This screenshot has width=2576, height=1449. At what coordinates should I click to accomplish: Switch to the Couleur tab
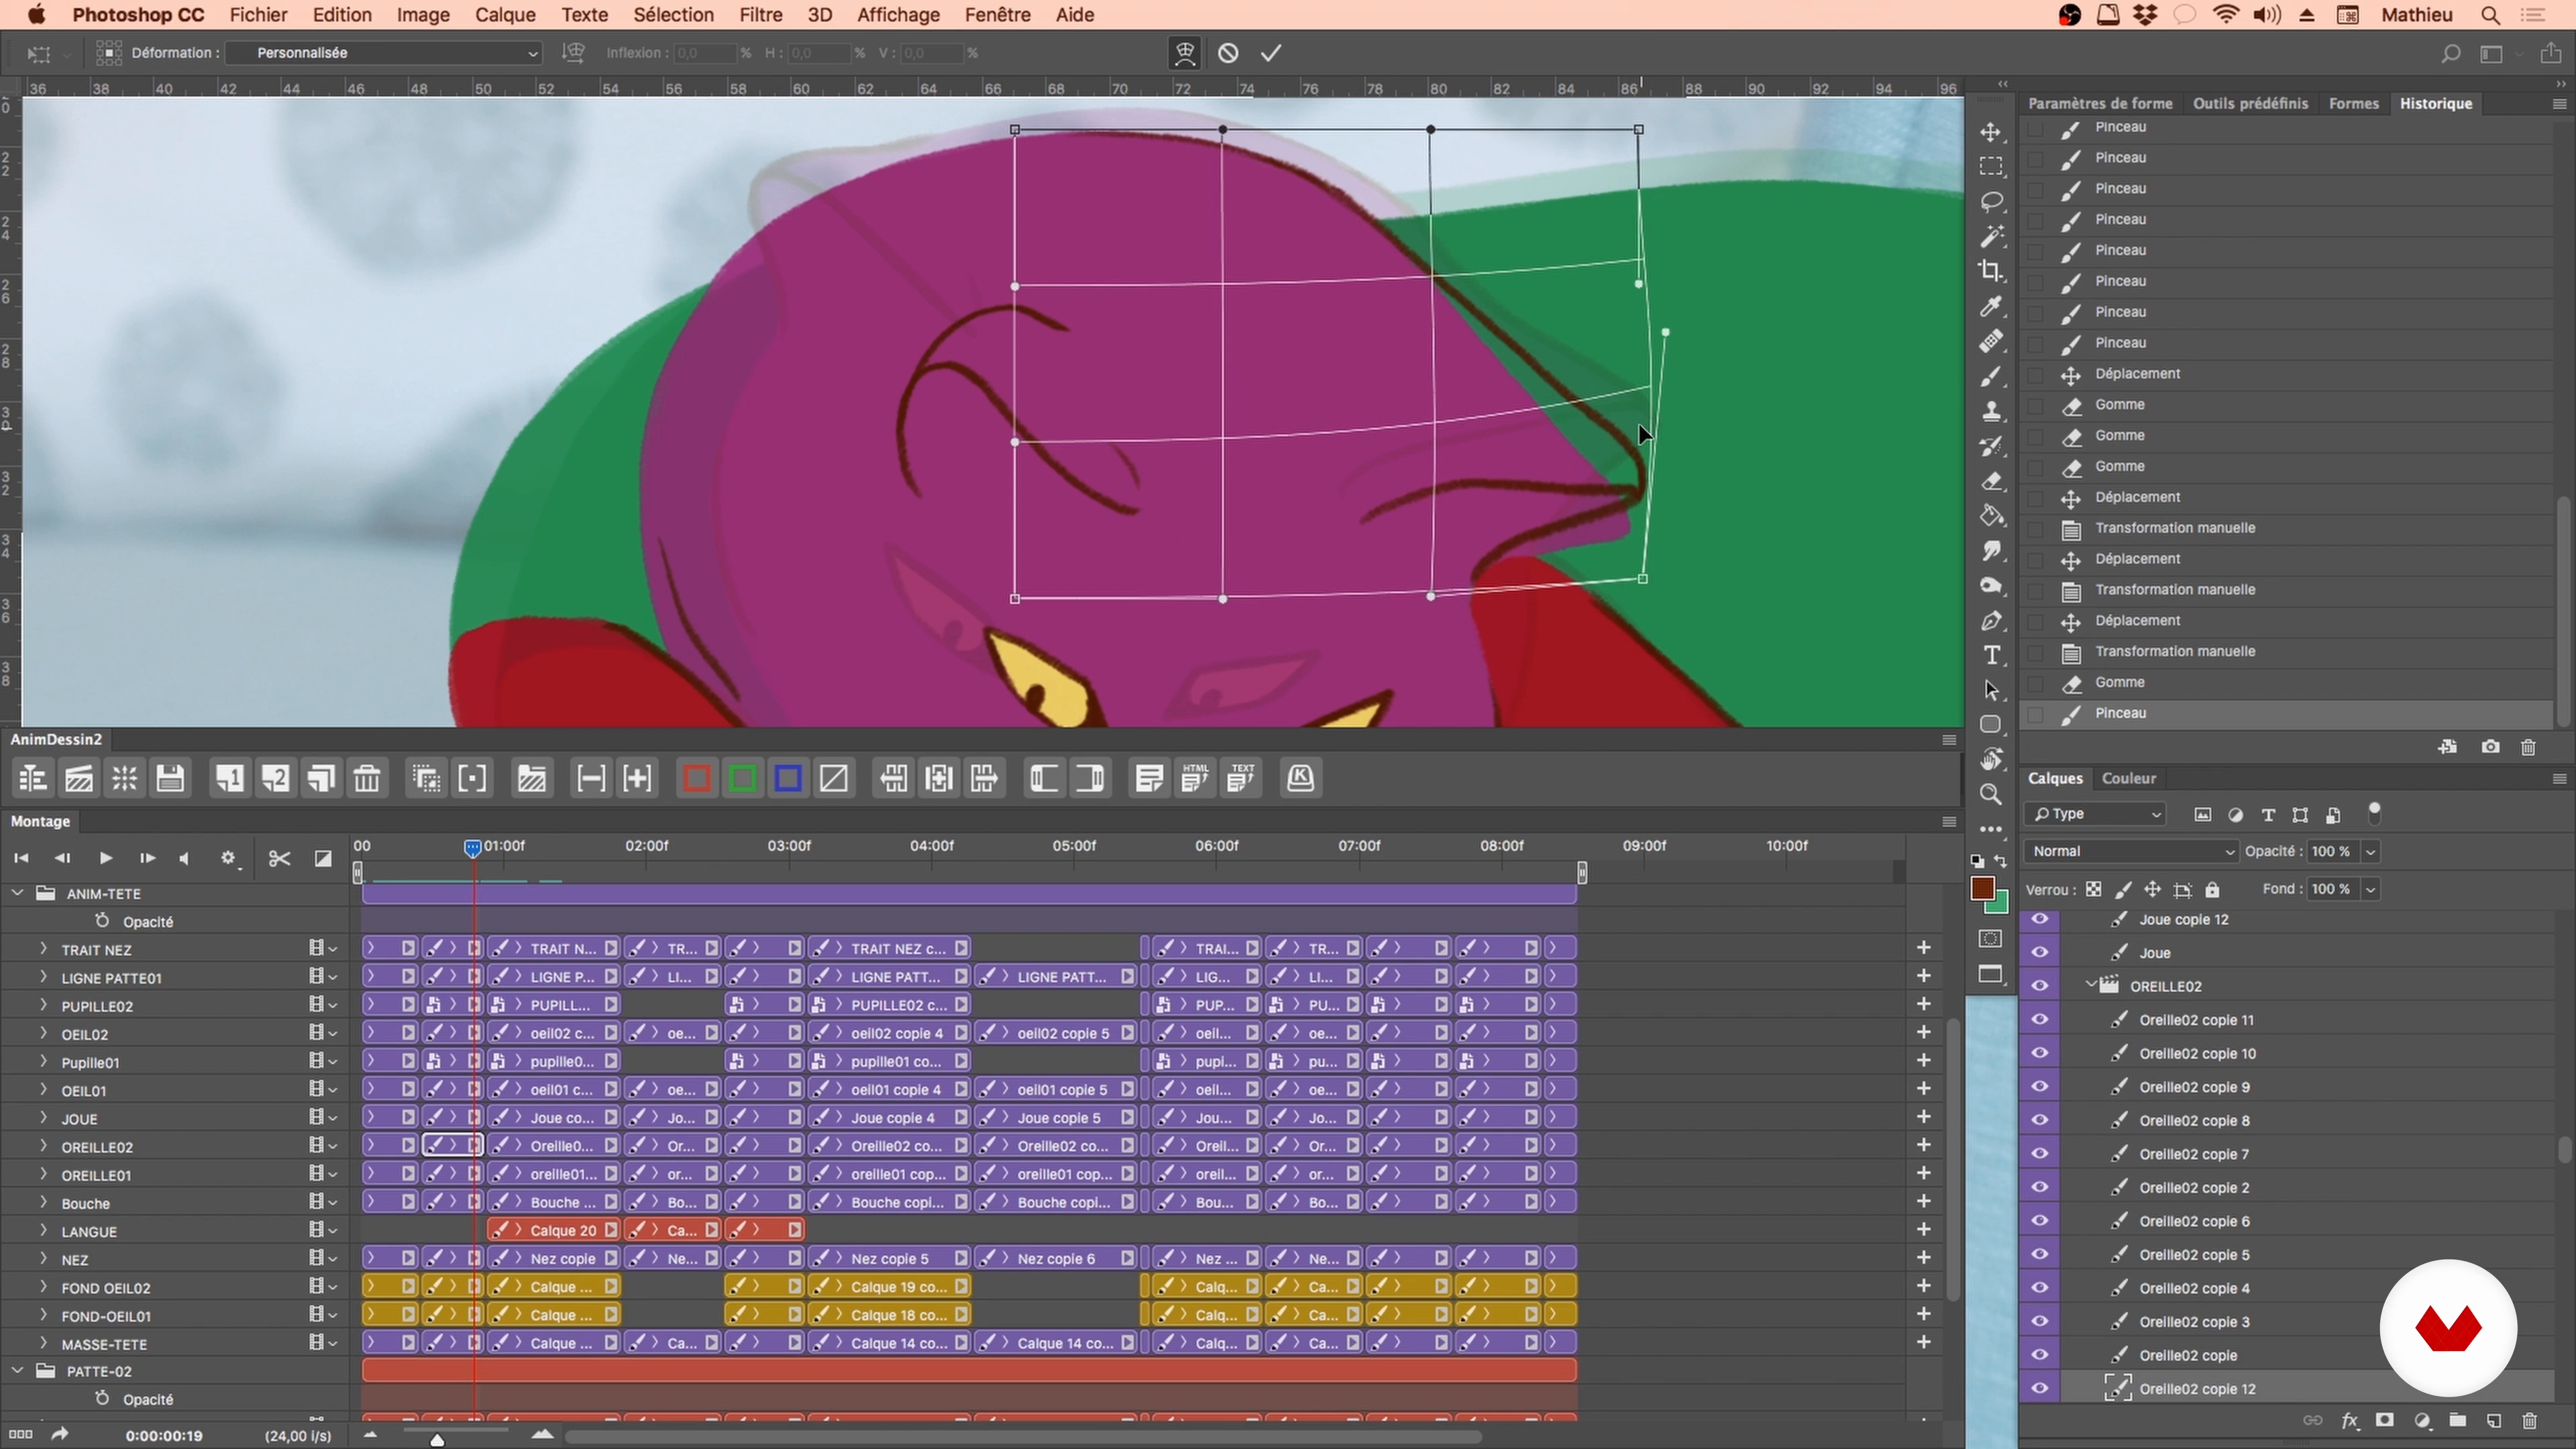2128,778
